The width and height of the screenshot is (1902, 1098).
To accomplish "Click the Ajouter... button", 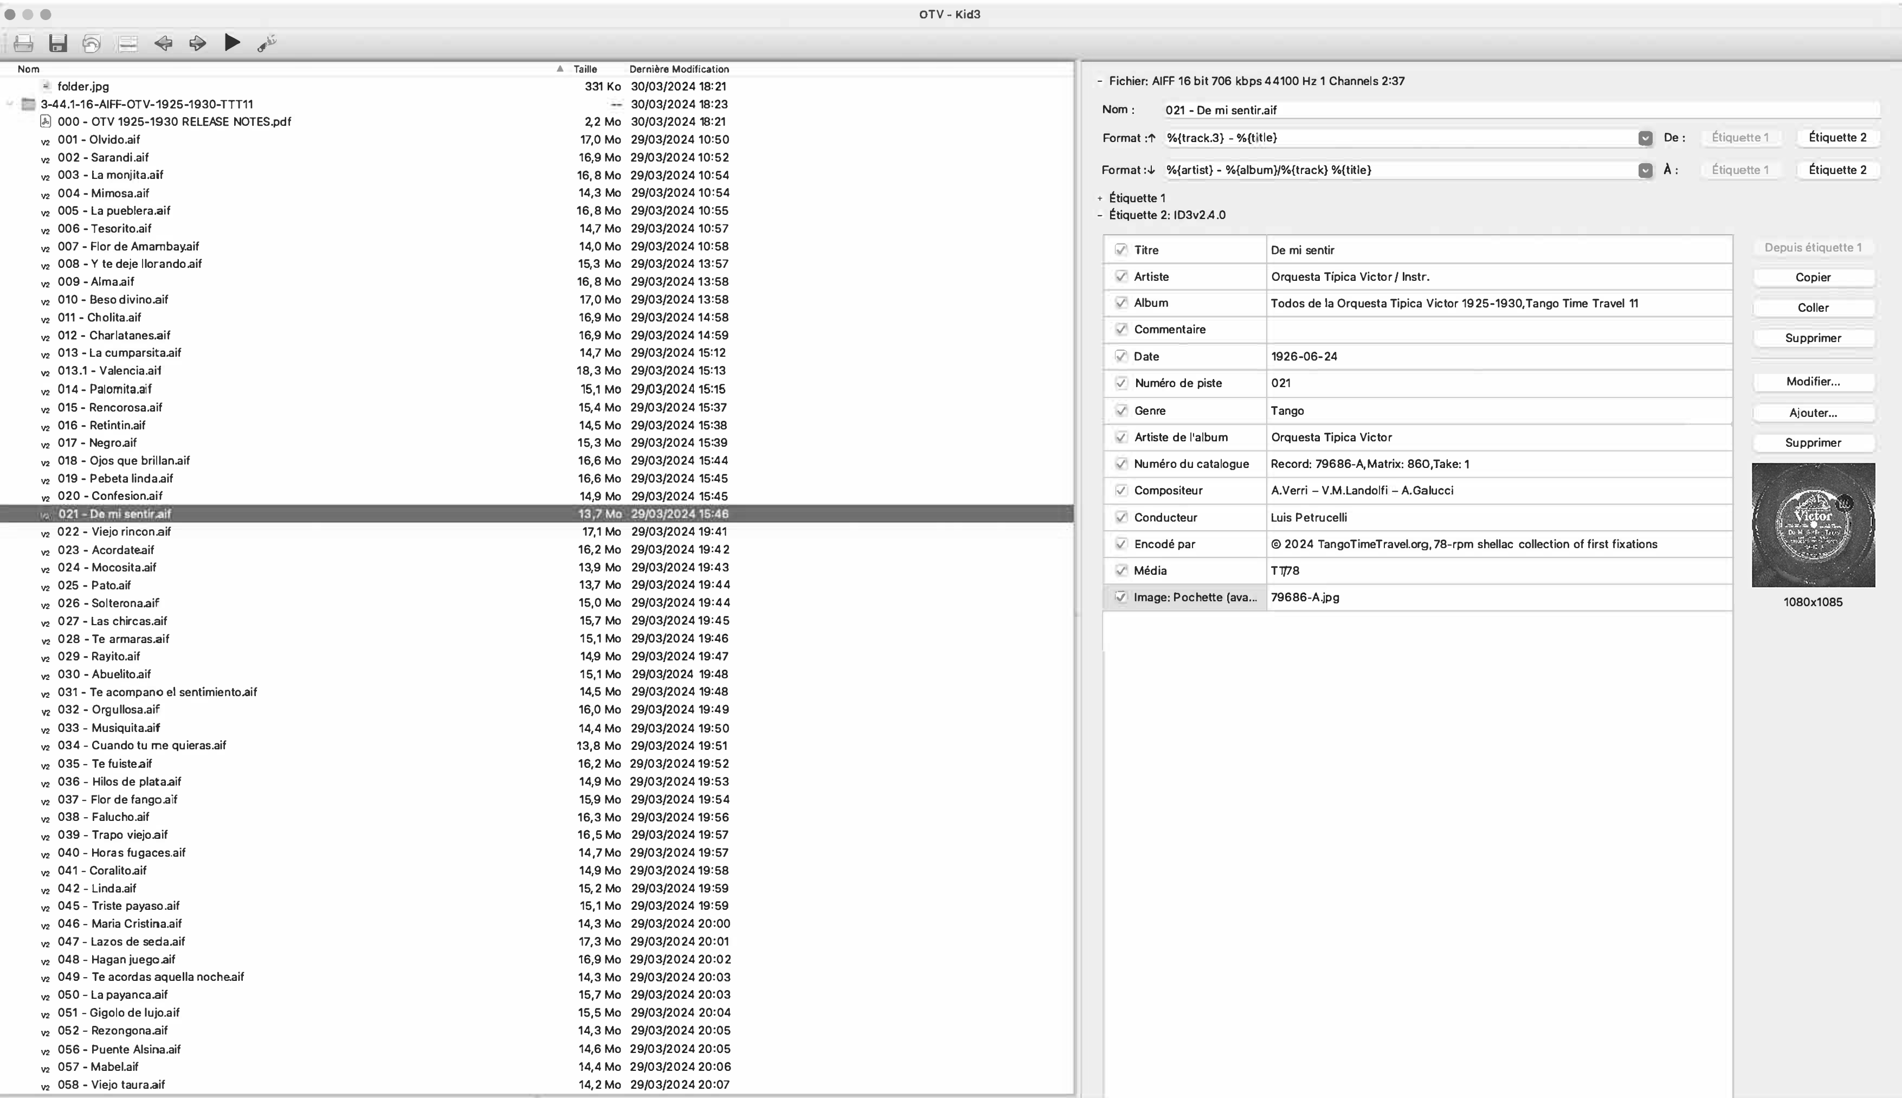I will (x=1813, y=413).
